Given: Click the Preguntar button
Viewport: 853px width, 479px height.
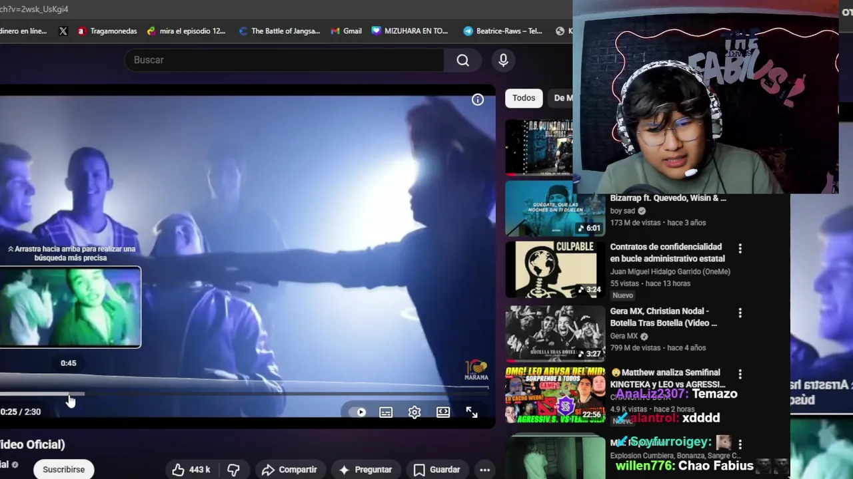Looking at the screenshot, I should 365,470.
